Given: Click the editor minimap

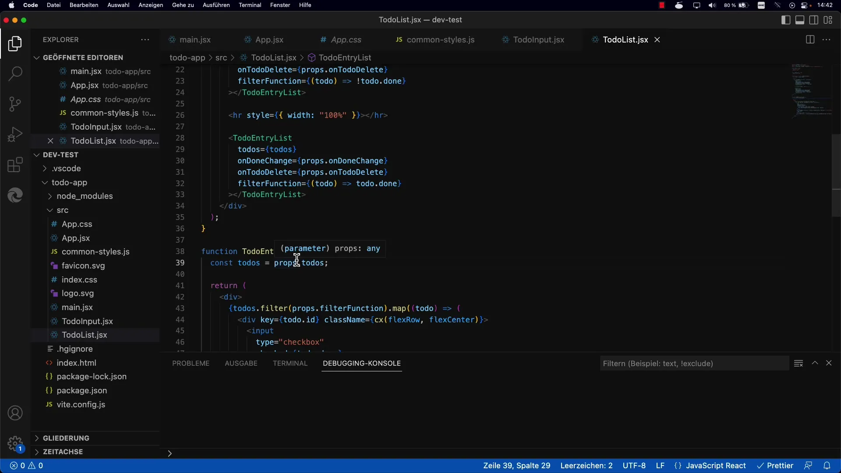Looking at the screenshot, I should click(x=811, y=91).
